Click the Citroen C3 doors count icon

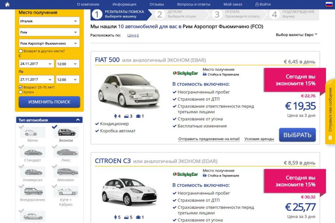[x=127, y=217]
